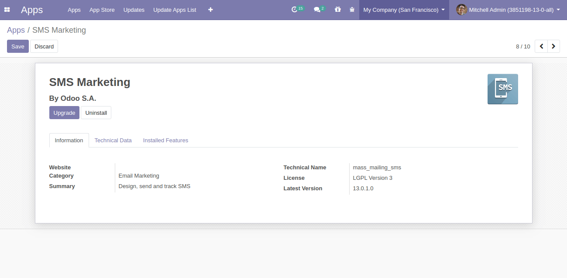Click the Apps title in the navbar

point(32,10)
